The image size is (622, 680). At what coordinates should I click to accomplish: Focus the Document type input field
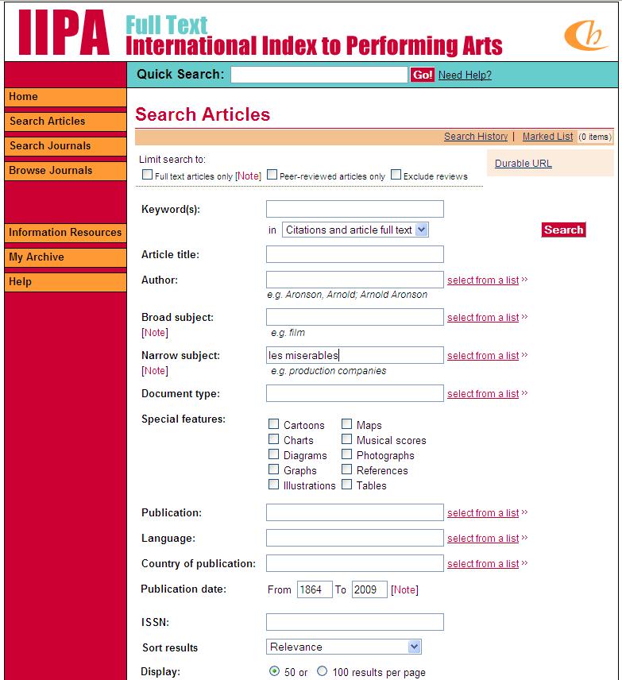point(355,393)
